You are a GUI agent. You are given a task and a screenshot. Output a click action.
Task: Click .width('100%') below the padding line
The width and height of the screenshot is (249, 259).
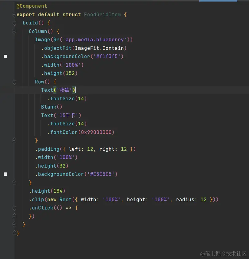(x=56, y=157)
